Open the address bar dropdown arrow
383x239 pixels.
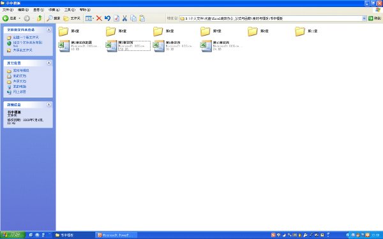tap(364, 18)
